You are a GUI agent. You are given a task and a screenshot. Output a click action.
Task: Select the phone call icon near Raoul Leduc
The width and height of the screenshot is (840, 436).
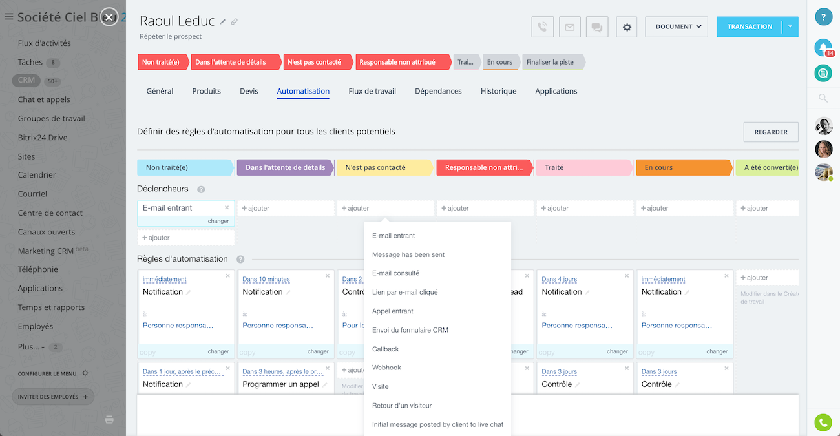(x=542, y=26)
